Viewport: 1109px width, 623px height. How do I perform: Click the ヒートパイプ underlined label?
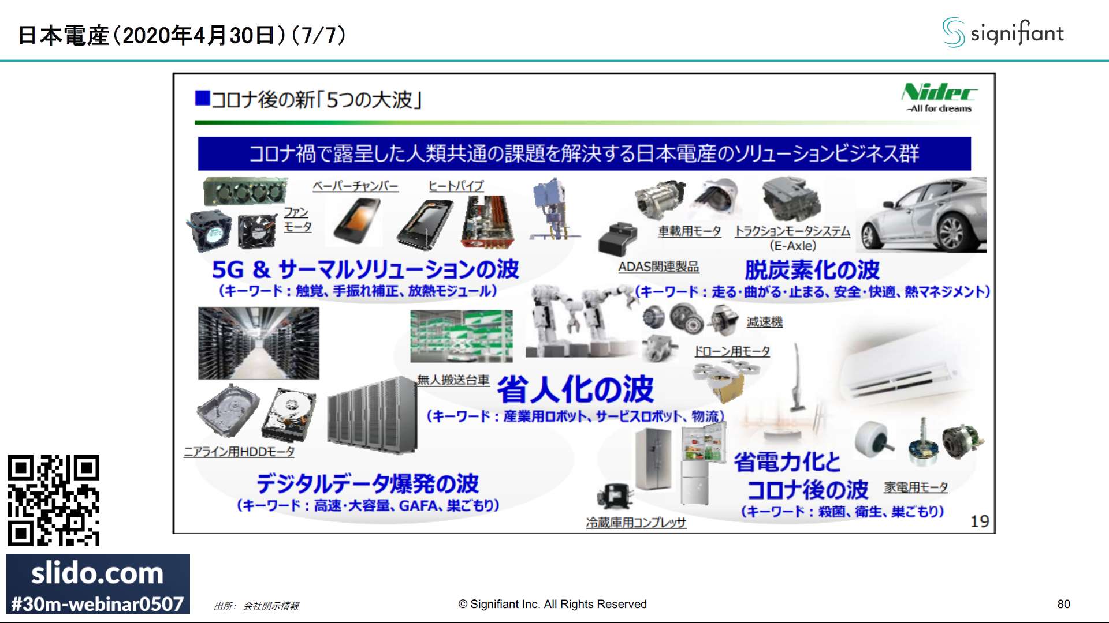(456, 186)
